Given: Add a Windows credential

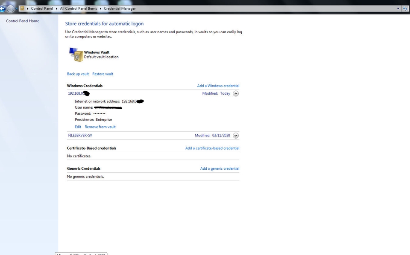Looking at the screenshot, I should [218, 86].
